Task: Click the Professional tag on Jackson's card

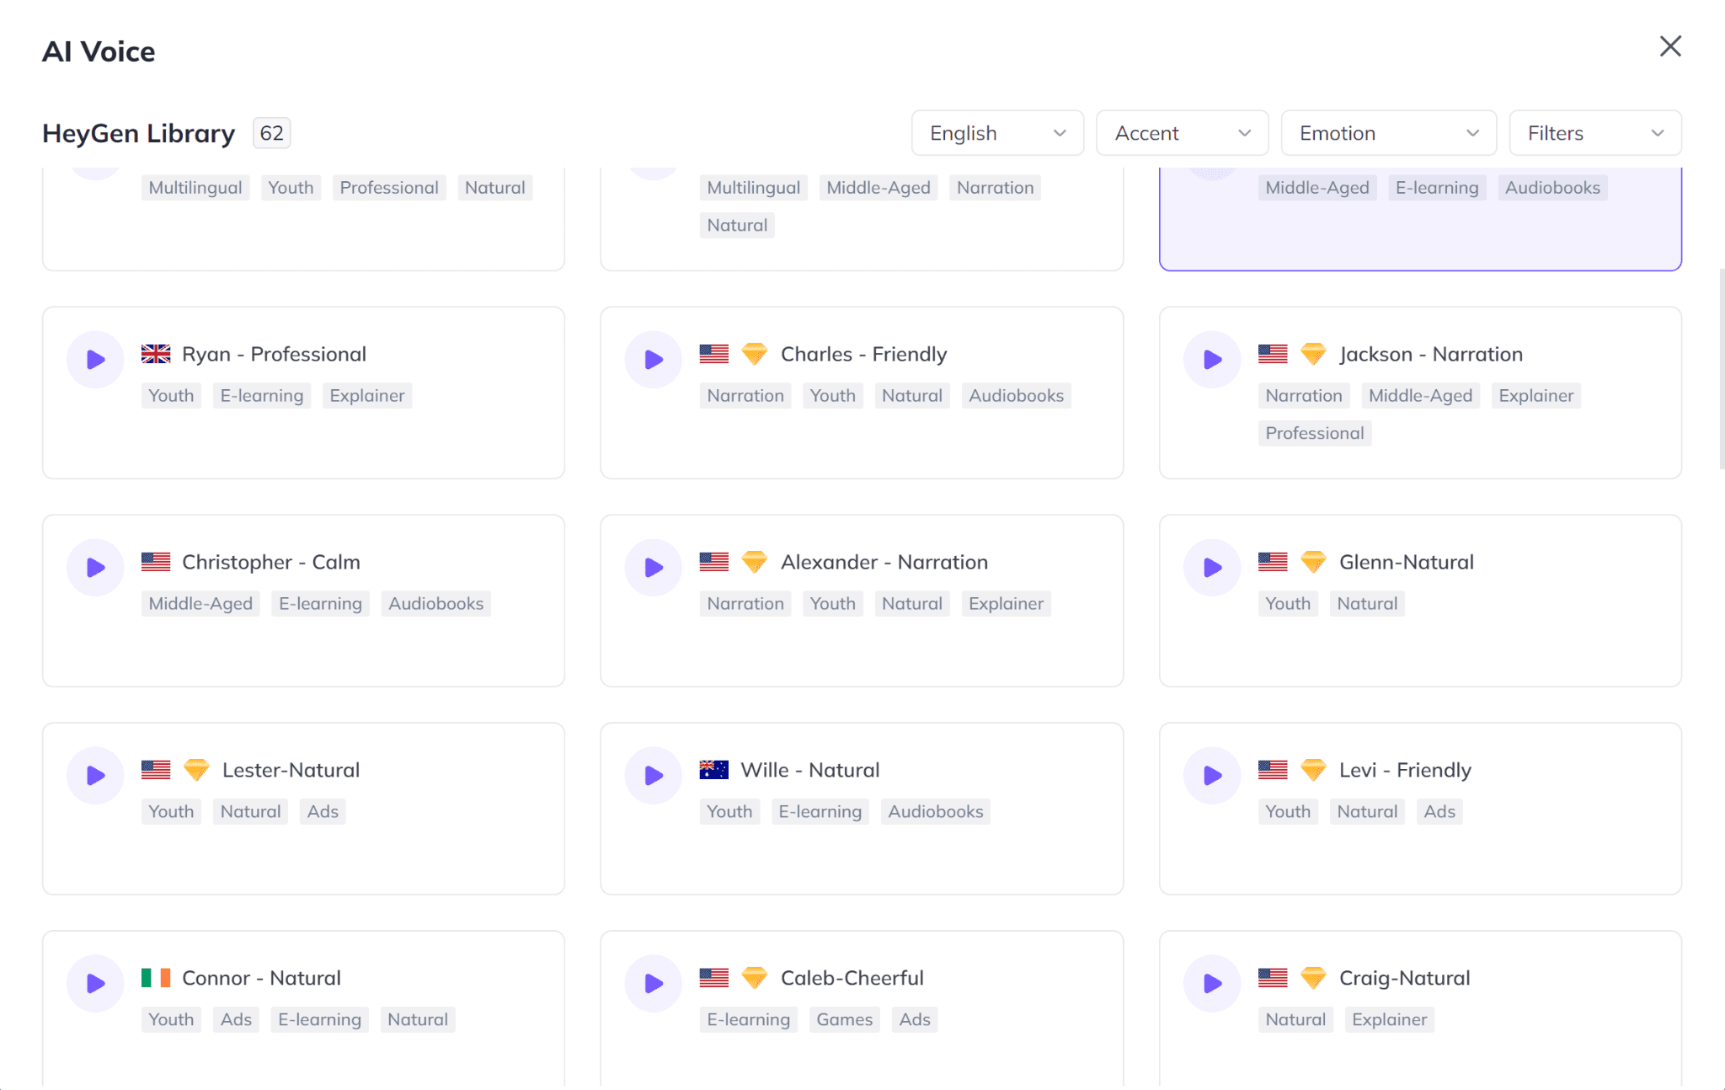Action: (1315, 433)
